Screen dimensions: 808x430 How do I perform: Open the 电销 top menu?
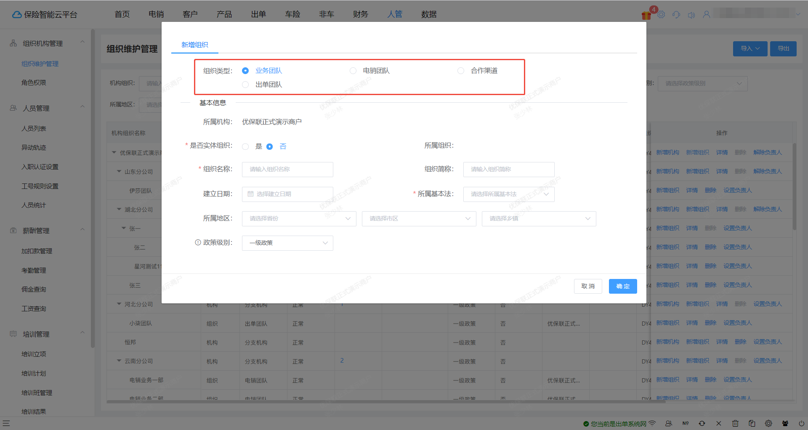tap(156, 14)
